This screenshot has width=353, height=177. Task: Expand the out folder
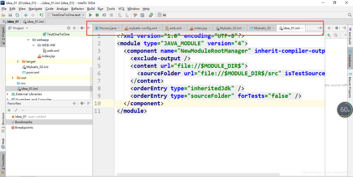13,78
